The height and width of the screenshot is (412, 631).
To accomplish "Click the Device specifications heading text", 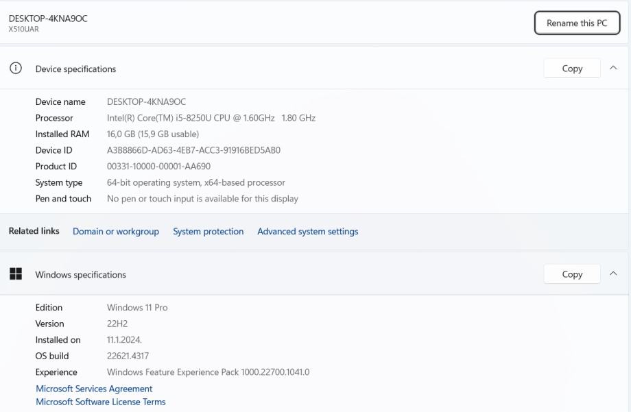I will pyautogui.click(x=75, y=69).
